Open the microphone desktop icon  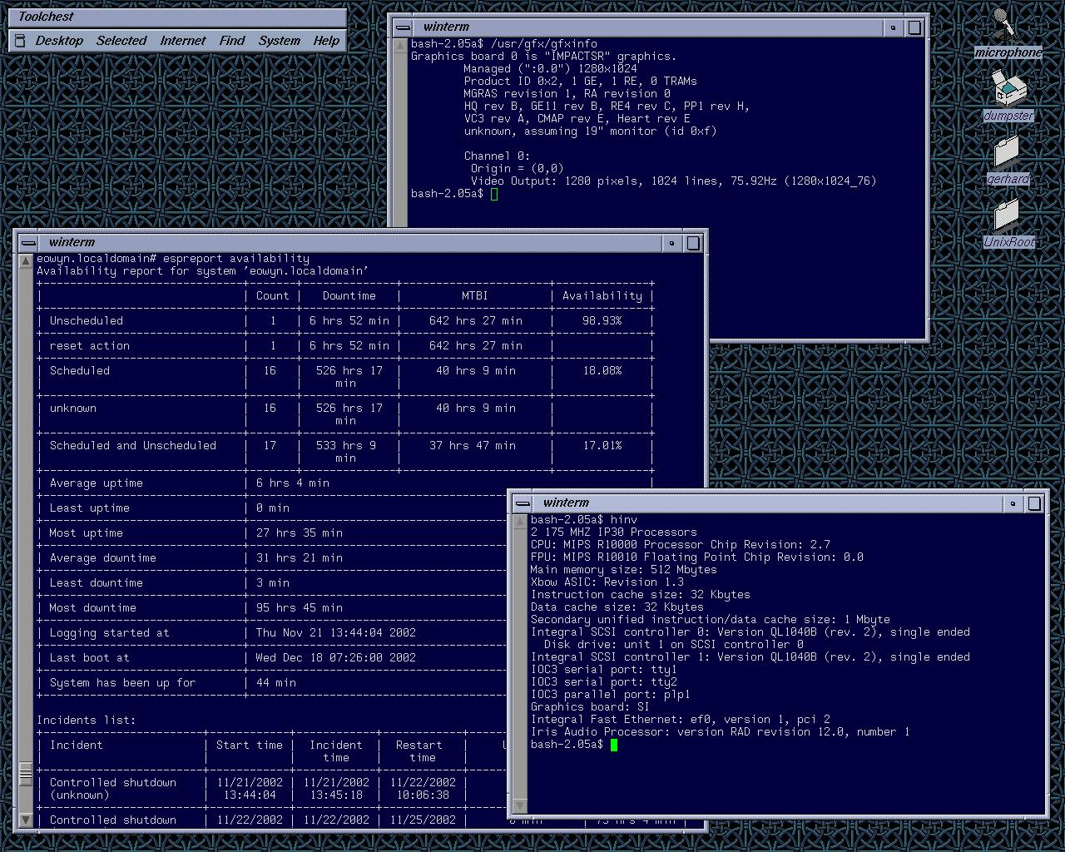point(1005,25)
